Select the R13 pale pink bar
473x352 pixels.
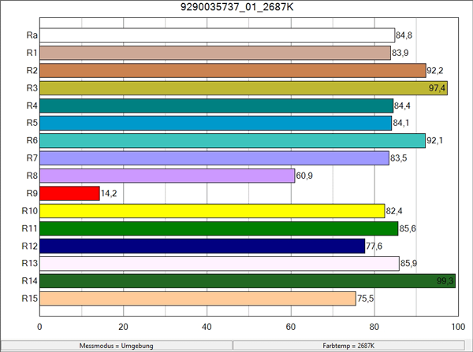220,263
